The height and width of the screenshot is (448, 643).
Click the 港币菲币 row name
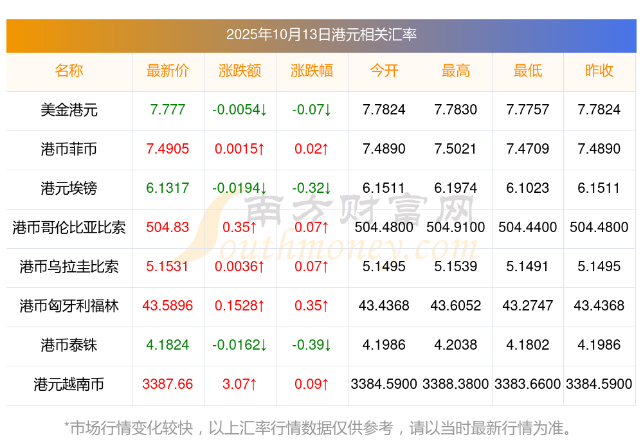pos(69,148)
